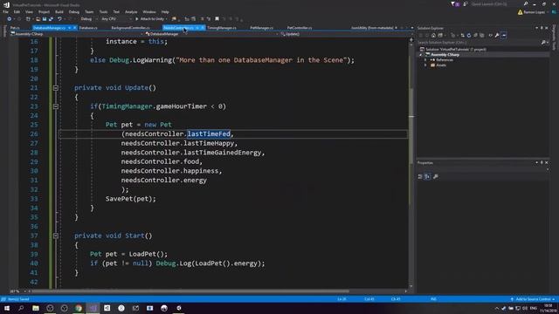Switch to the BackgroundController.cs tab

pos(130,28)
